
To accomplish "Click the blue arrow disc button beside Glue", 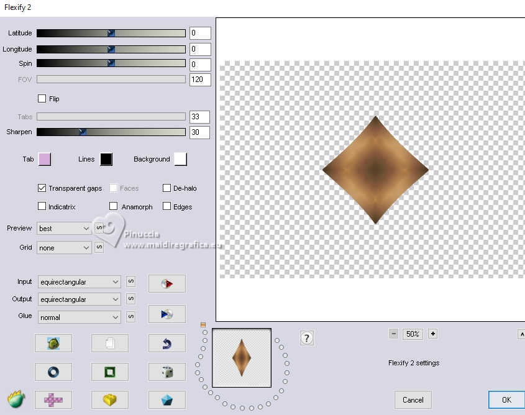I will tap(167, 314).
